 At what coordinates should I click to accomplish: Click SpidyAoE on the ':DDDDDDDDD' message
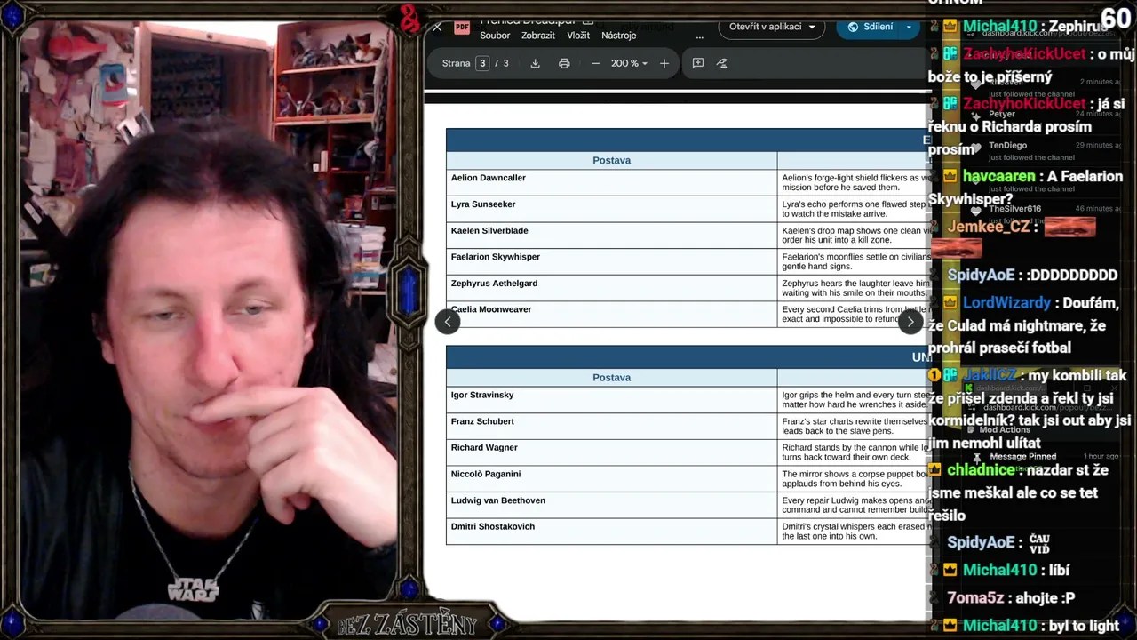981,276
